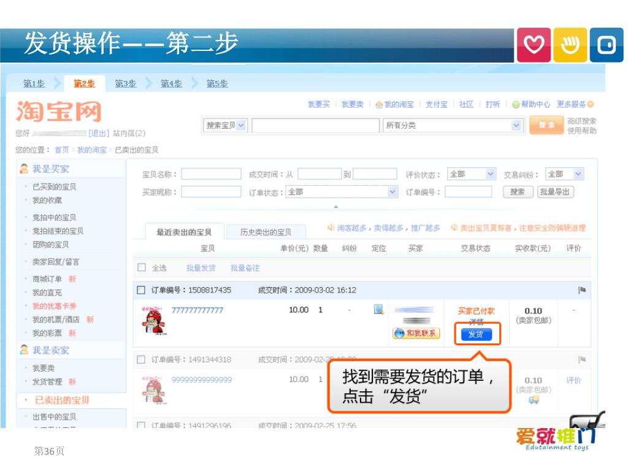Click the 成交时间 到 end date field
Screen dimensions: 628x471
pos(375,174)
